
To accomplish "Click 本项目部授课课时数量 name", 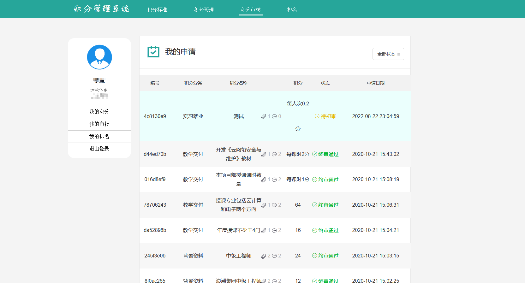I will click(239, 179).
